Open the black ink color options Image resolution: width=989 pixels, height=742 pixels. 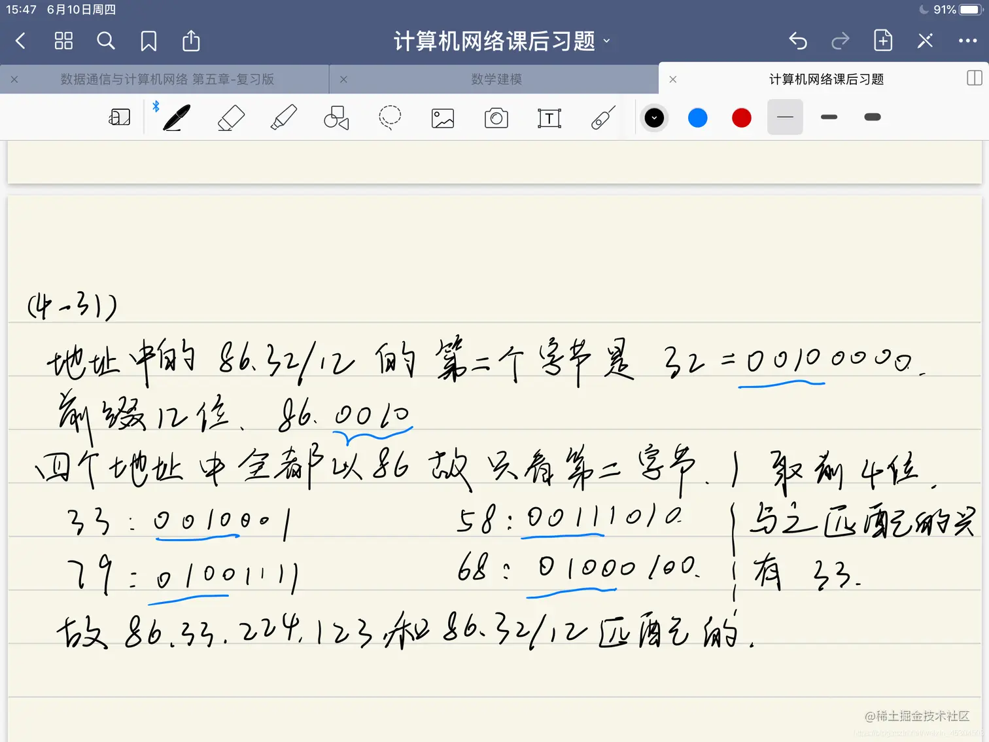click(654, 118)
